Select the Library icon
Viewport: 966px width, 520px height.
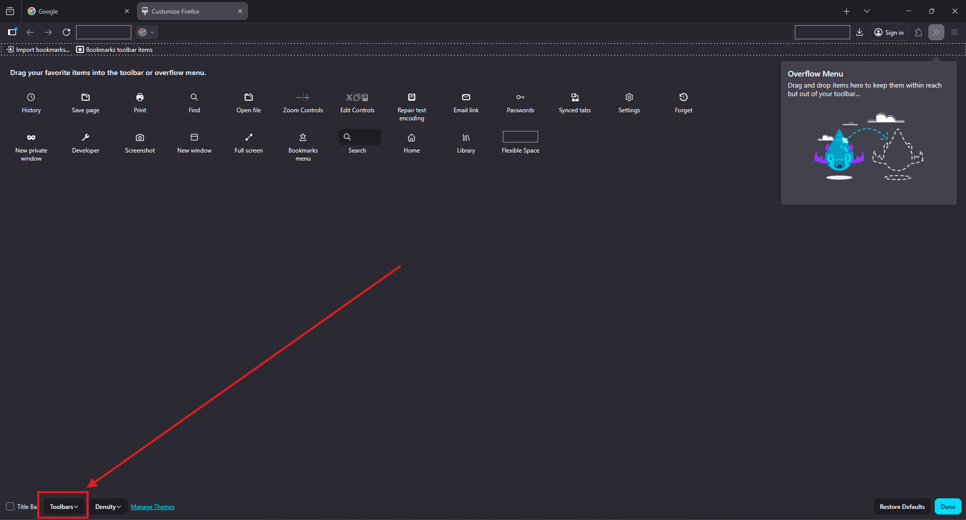466,137
